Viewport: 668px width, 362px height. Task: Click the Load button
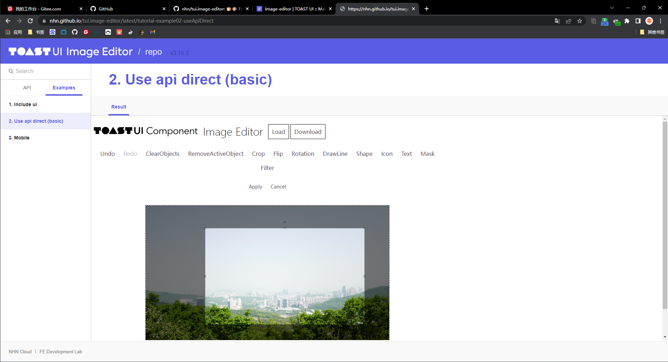(278, 132)
